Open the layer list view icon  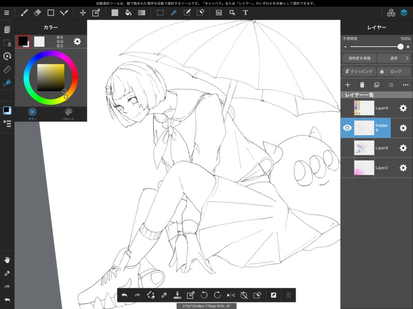tap(391, 85)
